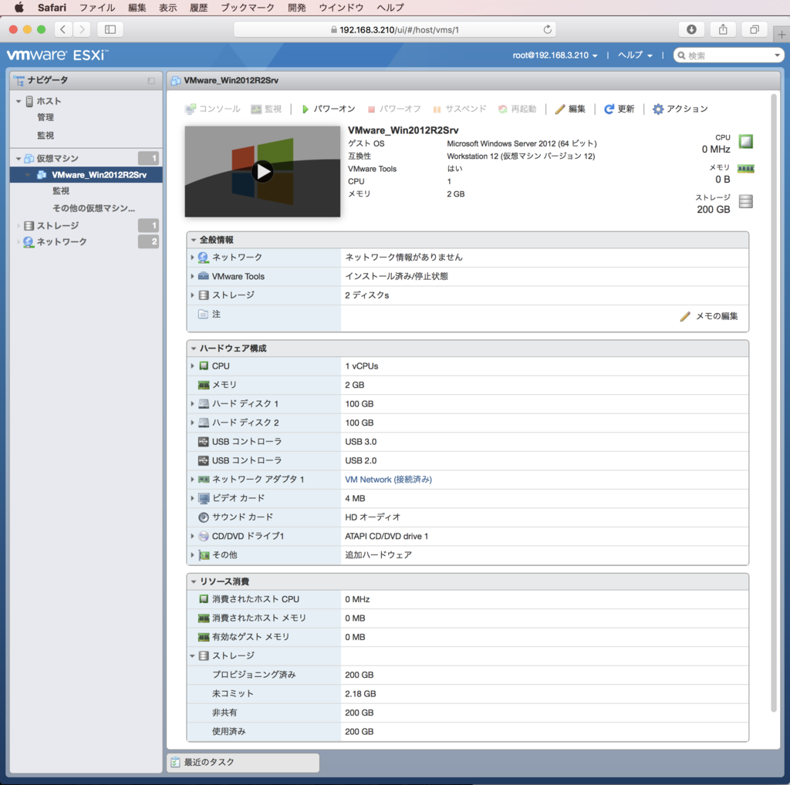Open the ファイル menu in menu bar
Screen dimensions: 790x785
click(97, 8)
